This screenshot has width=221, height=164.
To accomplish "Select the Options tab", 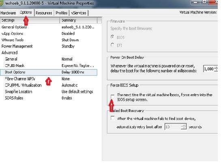I will (26, 13).
